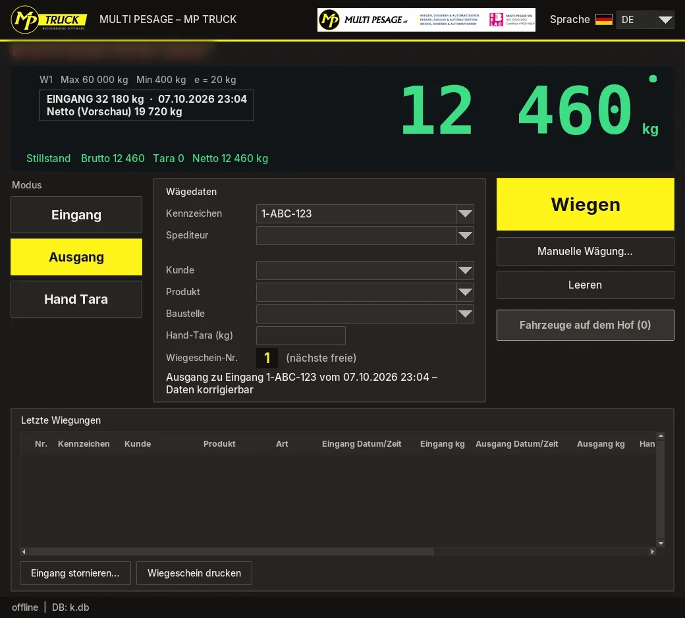Expand the Baustelle dropdown arrow

click(x=465, y=314)
